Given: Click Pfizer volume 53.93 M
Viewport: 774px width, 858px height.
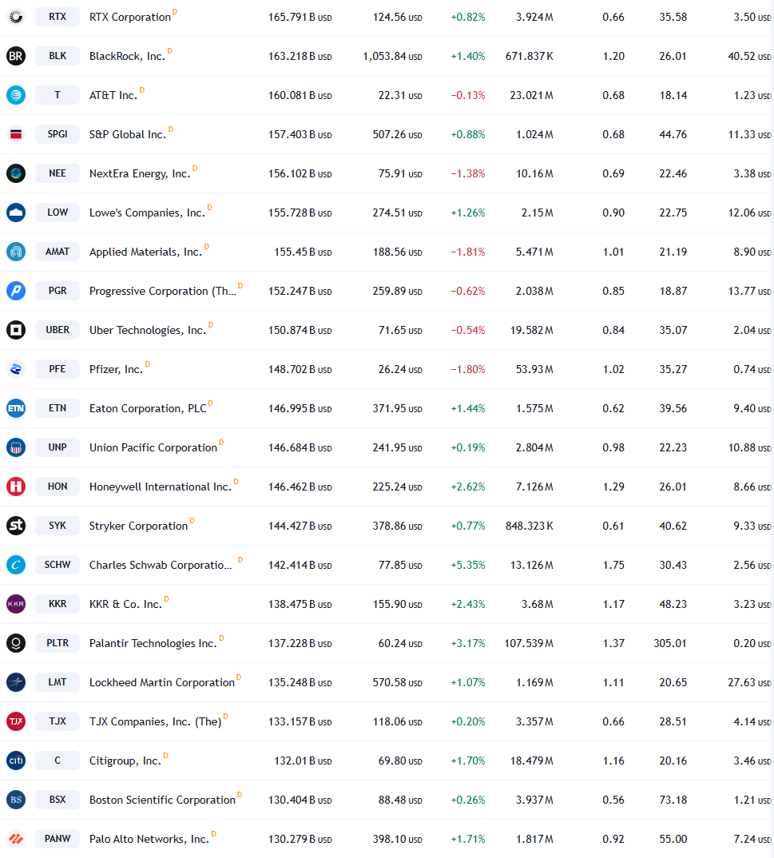Looking at the screenshot, I should (534, 369).
